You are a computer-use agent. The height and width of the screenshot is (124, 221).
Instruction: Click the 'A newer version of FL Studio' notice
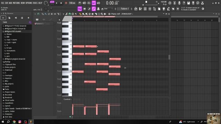[x=190, y=9]
